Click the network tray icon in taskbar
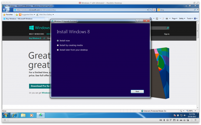Image resolution: width=201 pixels, height=125 pixels. [x=182, y=115]
